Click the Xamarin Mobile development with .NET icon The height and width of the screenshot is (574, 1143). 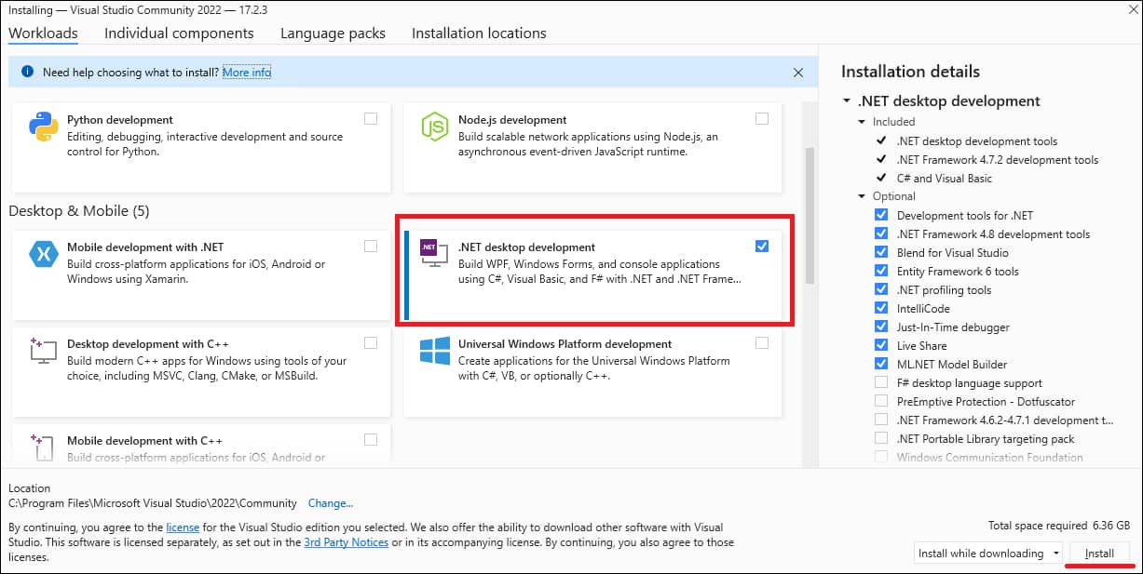pos(44,254)
